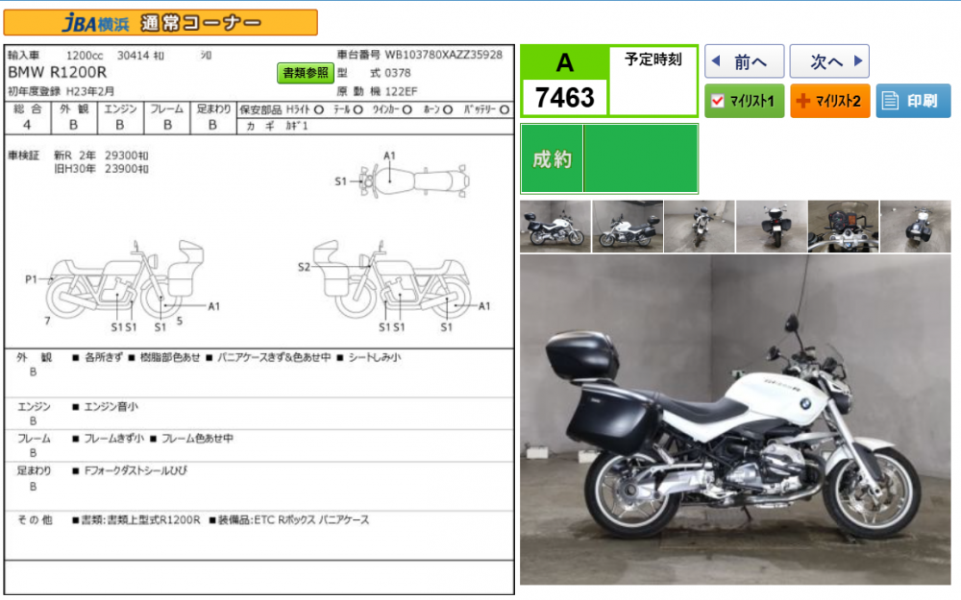The image size is (961, 600).
Task: Go to next lot with 次へ
Action: [830, 61]
